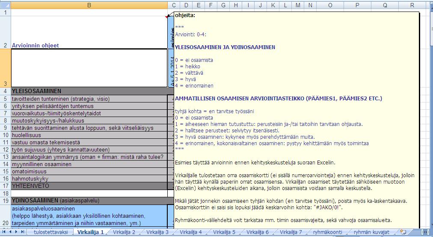Click cell 'tavoitteiden tunteminen (strategia, visio)'
The height and width of the screenshot is (237, 433).
coord(89,99)
